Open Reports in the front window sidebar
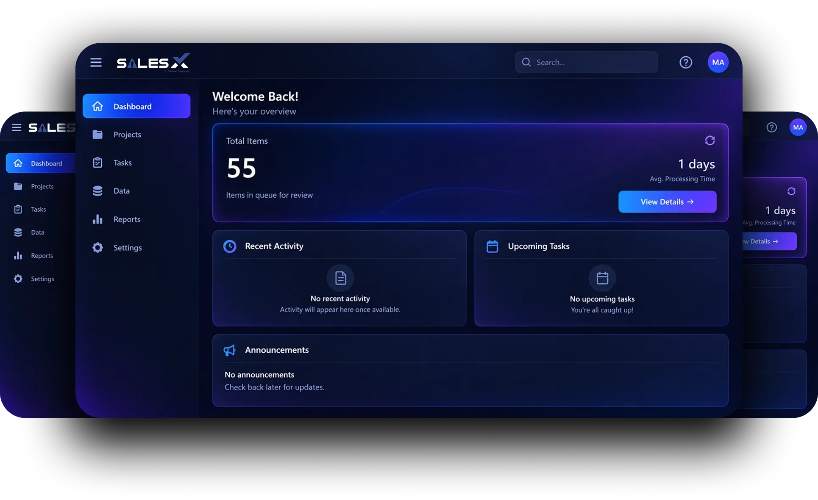This screenshot has height=500, width=818. [x=136, y=219]
